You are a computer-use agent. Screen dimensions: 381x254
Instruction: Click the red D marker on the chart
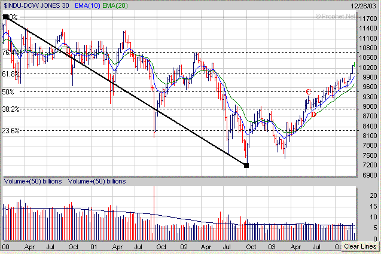[313, 114]
